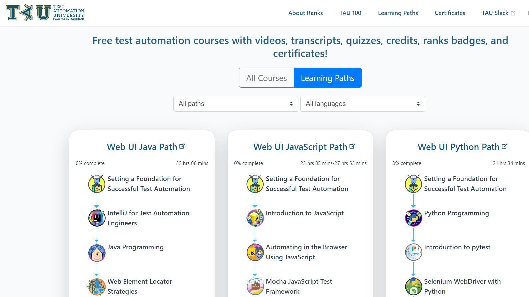Select the Learning Paths toggle button
The height and width of the screenshot is (297, 529).
point(327,78)
